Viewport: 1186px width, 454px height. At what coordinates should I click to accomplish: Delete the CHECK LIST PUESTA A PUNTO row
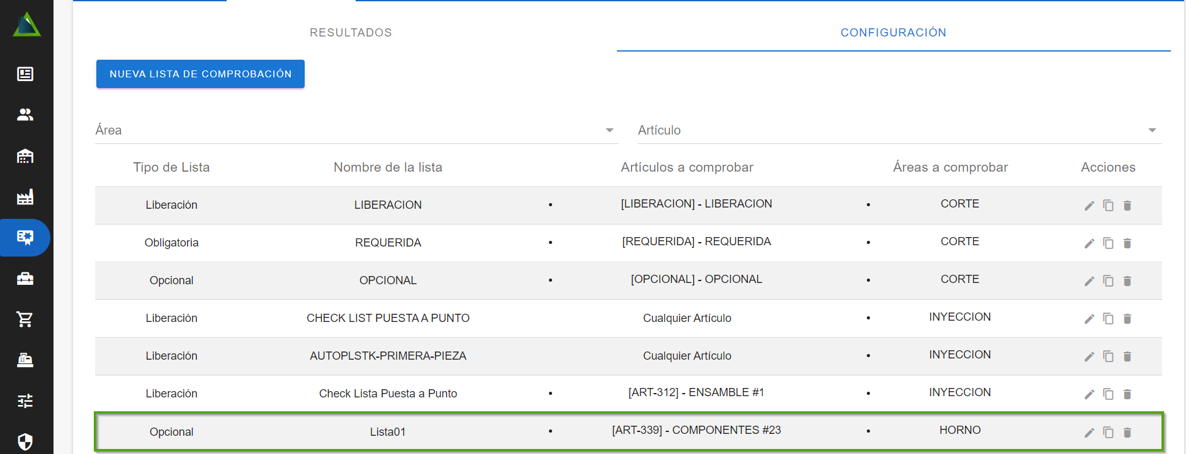click(1127, 319)
